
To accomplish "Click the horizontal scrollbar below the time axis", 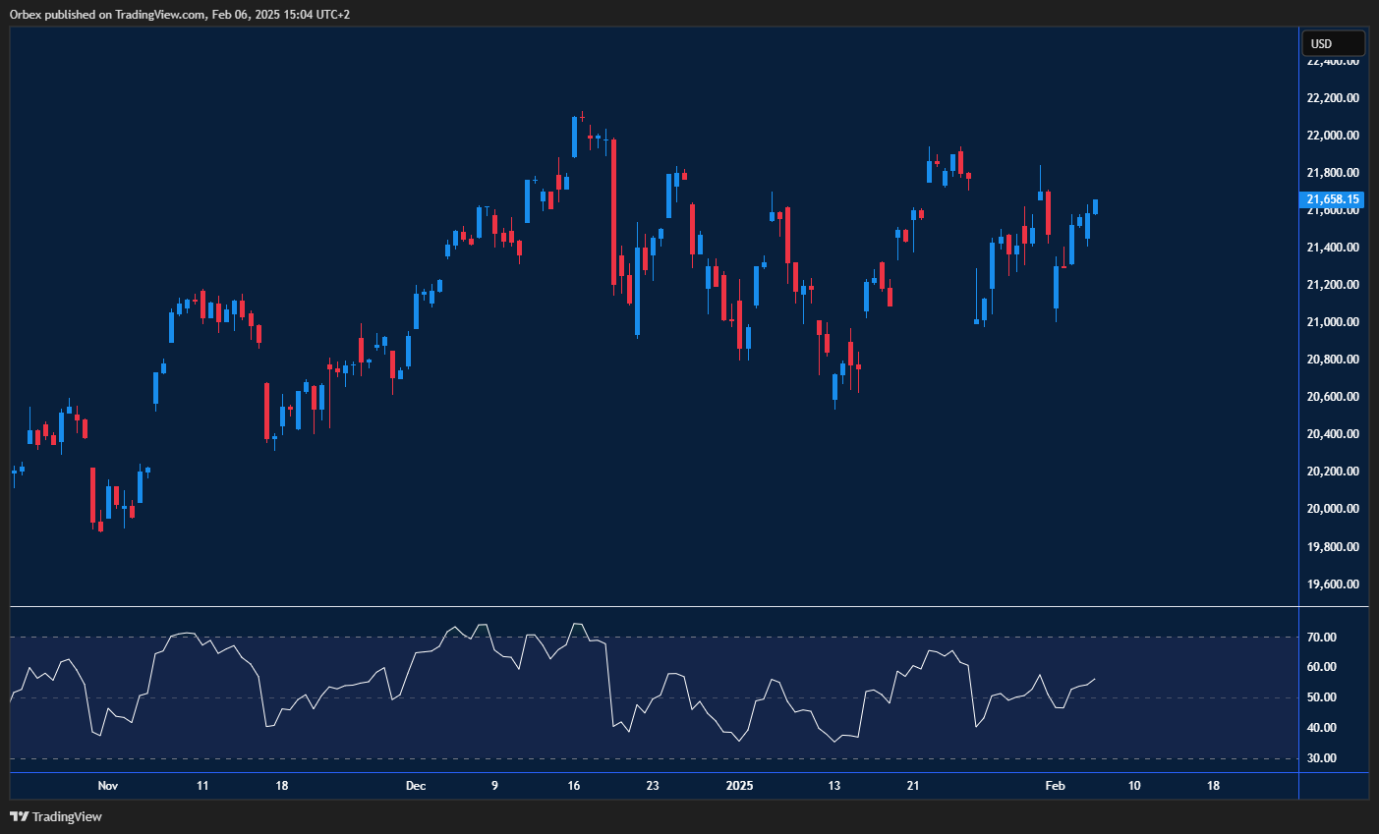I will coord(649,801).
